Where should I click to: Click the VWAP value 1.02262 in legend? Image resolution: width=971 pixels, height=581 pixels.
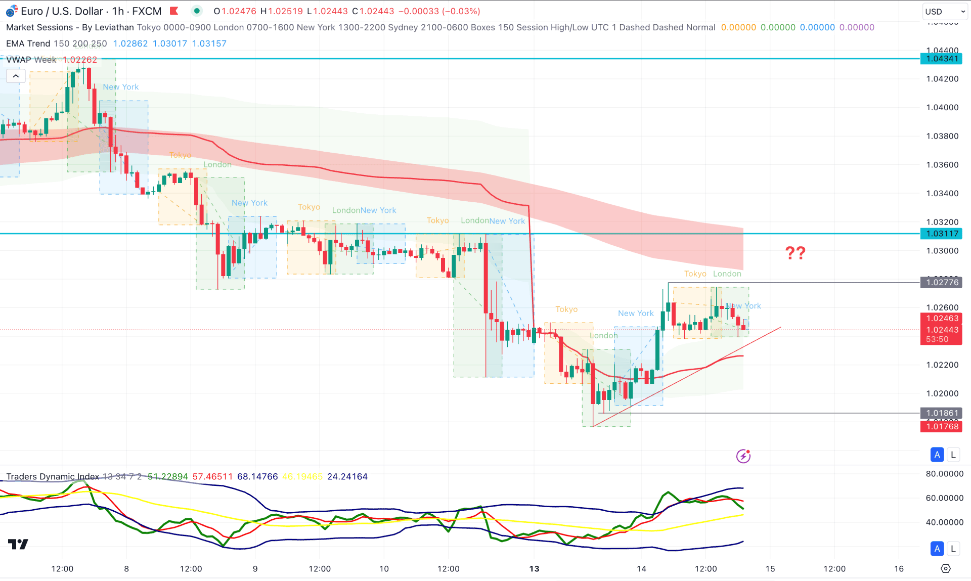tap(80, 60)
